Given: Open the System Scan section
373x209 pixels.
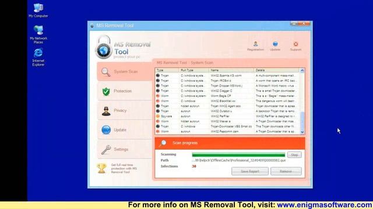Looking at the screenshot, I should point(124,71).
